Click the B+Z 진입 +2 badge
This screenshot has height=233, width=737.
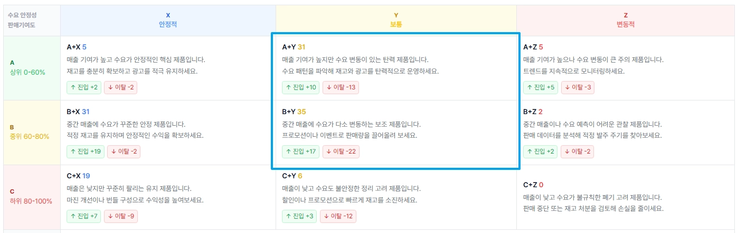point(541,152)
